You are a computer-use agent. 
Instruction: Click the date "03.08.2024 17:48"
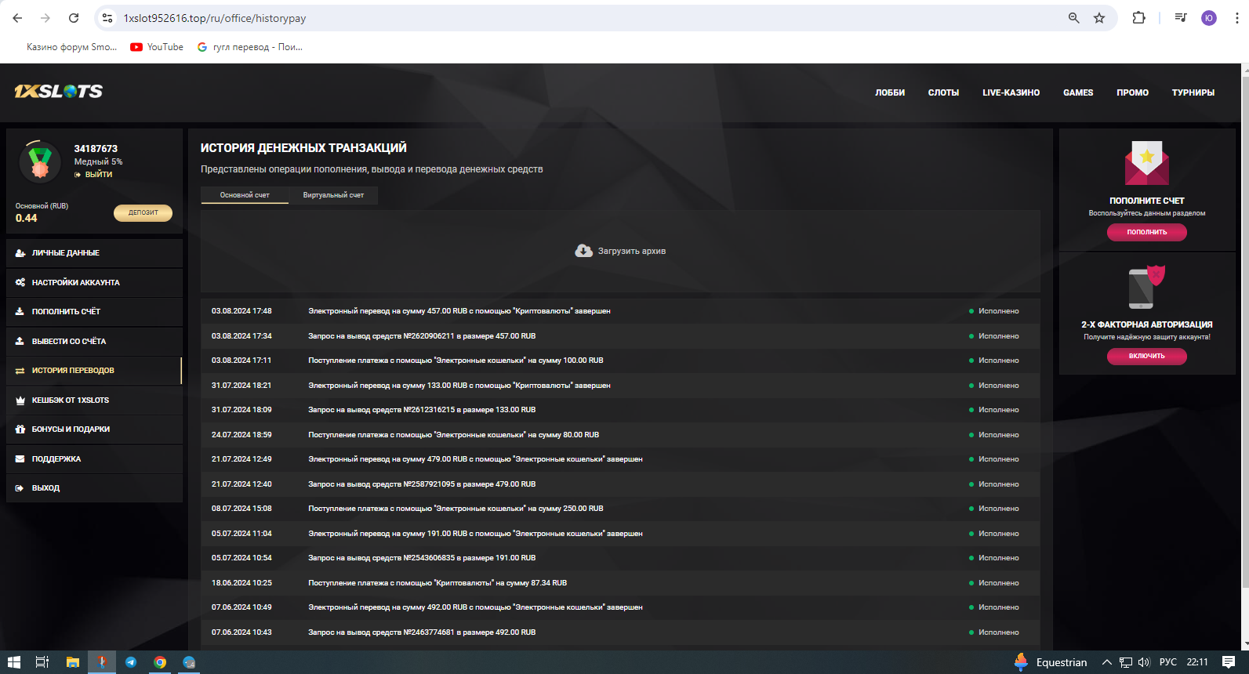pos(241,311)
